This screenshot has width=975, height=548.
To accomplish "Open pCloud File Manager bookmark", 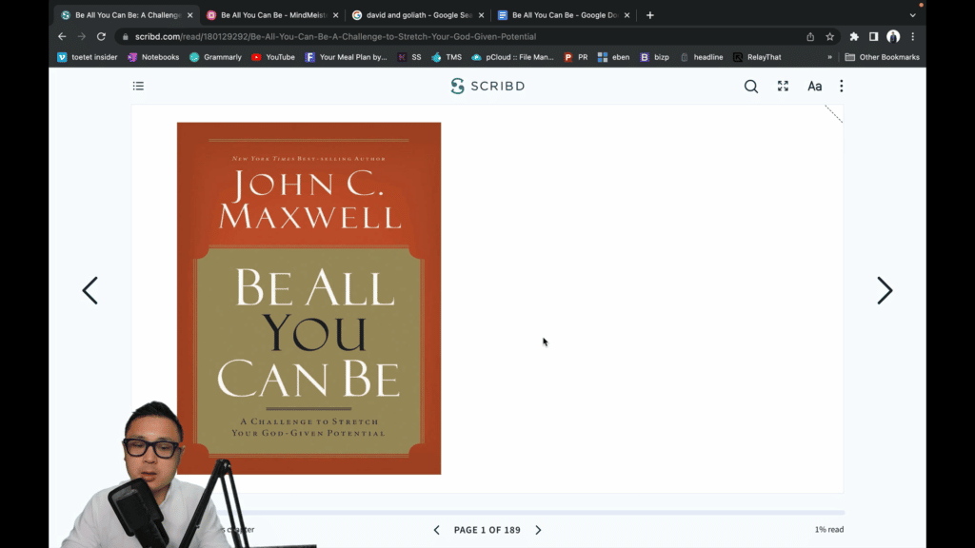I will tap(512, 57).
